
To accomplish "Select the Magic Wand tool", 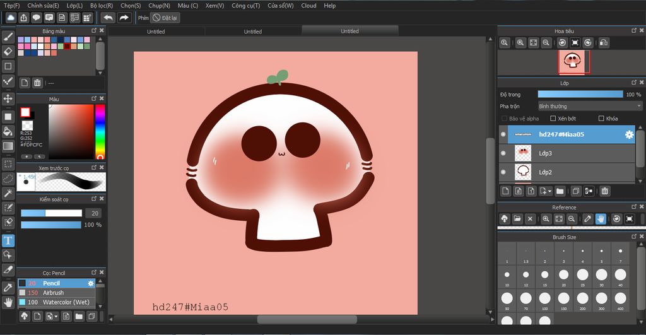I will [8, 193].
